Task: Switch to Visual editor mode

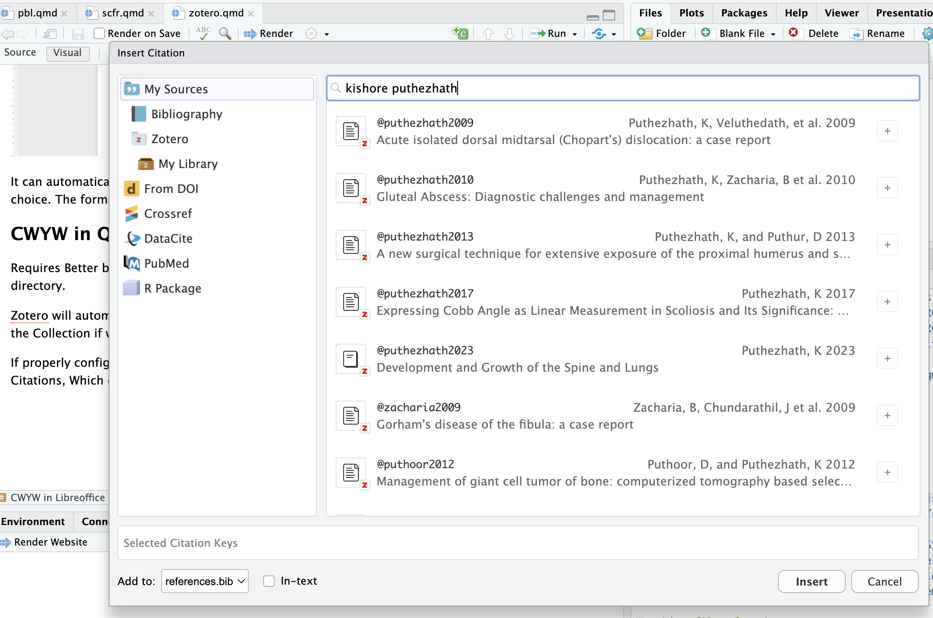Action: [68, 53]
